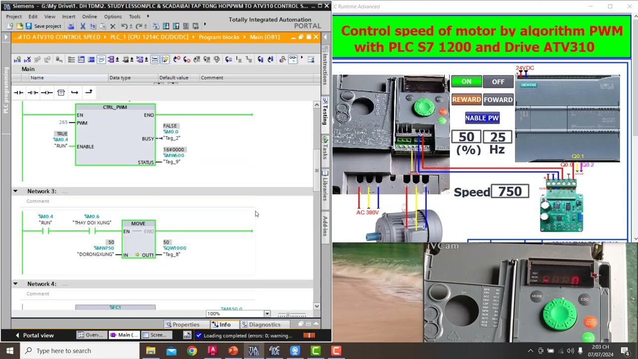This screenshot has width=638, height=359.
Task: Open the Edit menu
Action: pyautogui.click(x=33, y=16)
